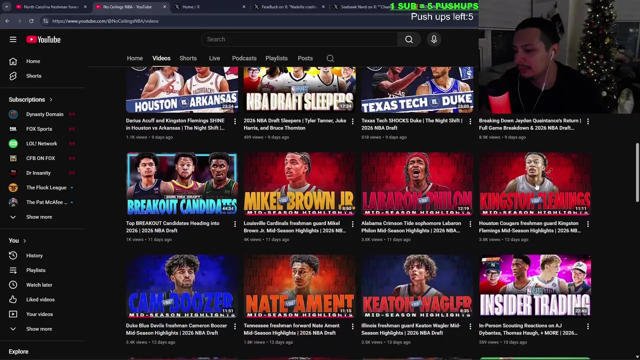This screenshot has height=360, width=640.
Task: Open options for Jayden Quaintance video
Action: click(x=588, y=121)
